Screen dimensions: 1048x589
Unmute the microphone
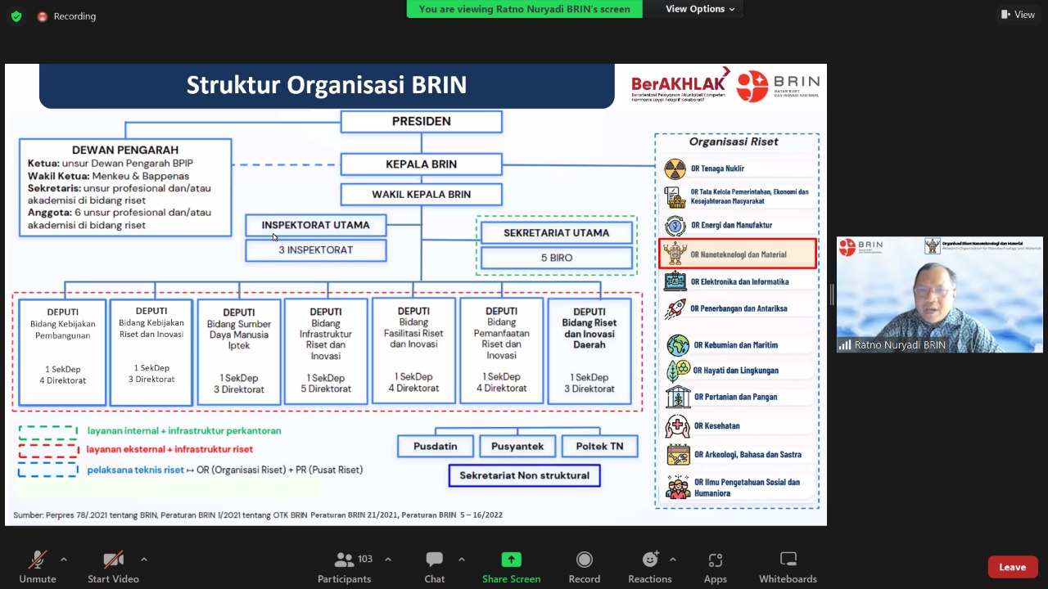(38, 567)
